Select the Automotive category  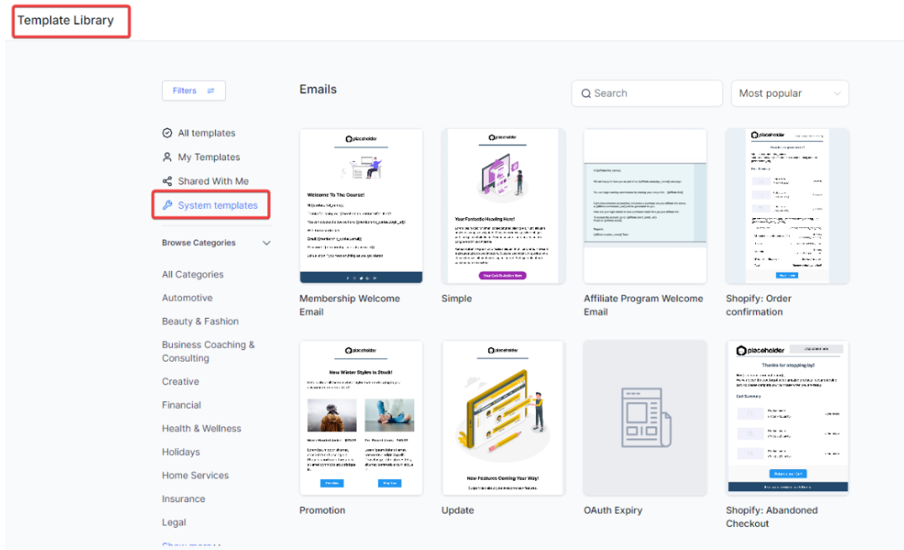click(187, 298)
